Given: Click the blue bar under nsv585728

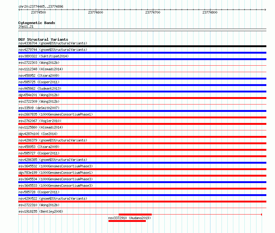Looking at the screenshot, I should [x=142, y=195].
